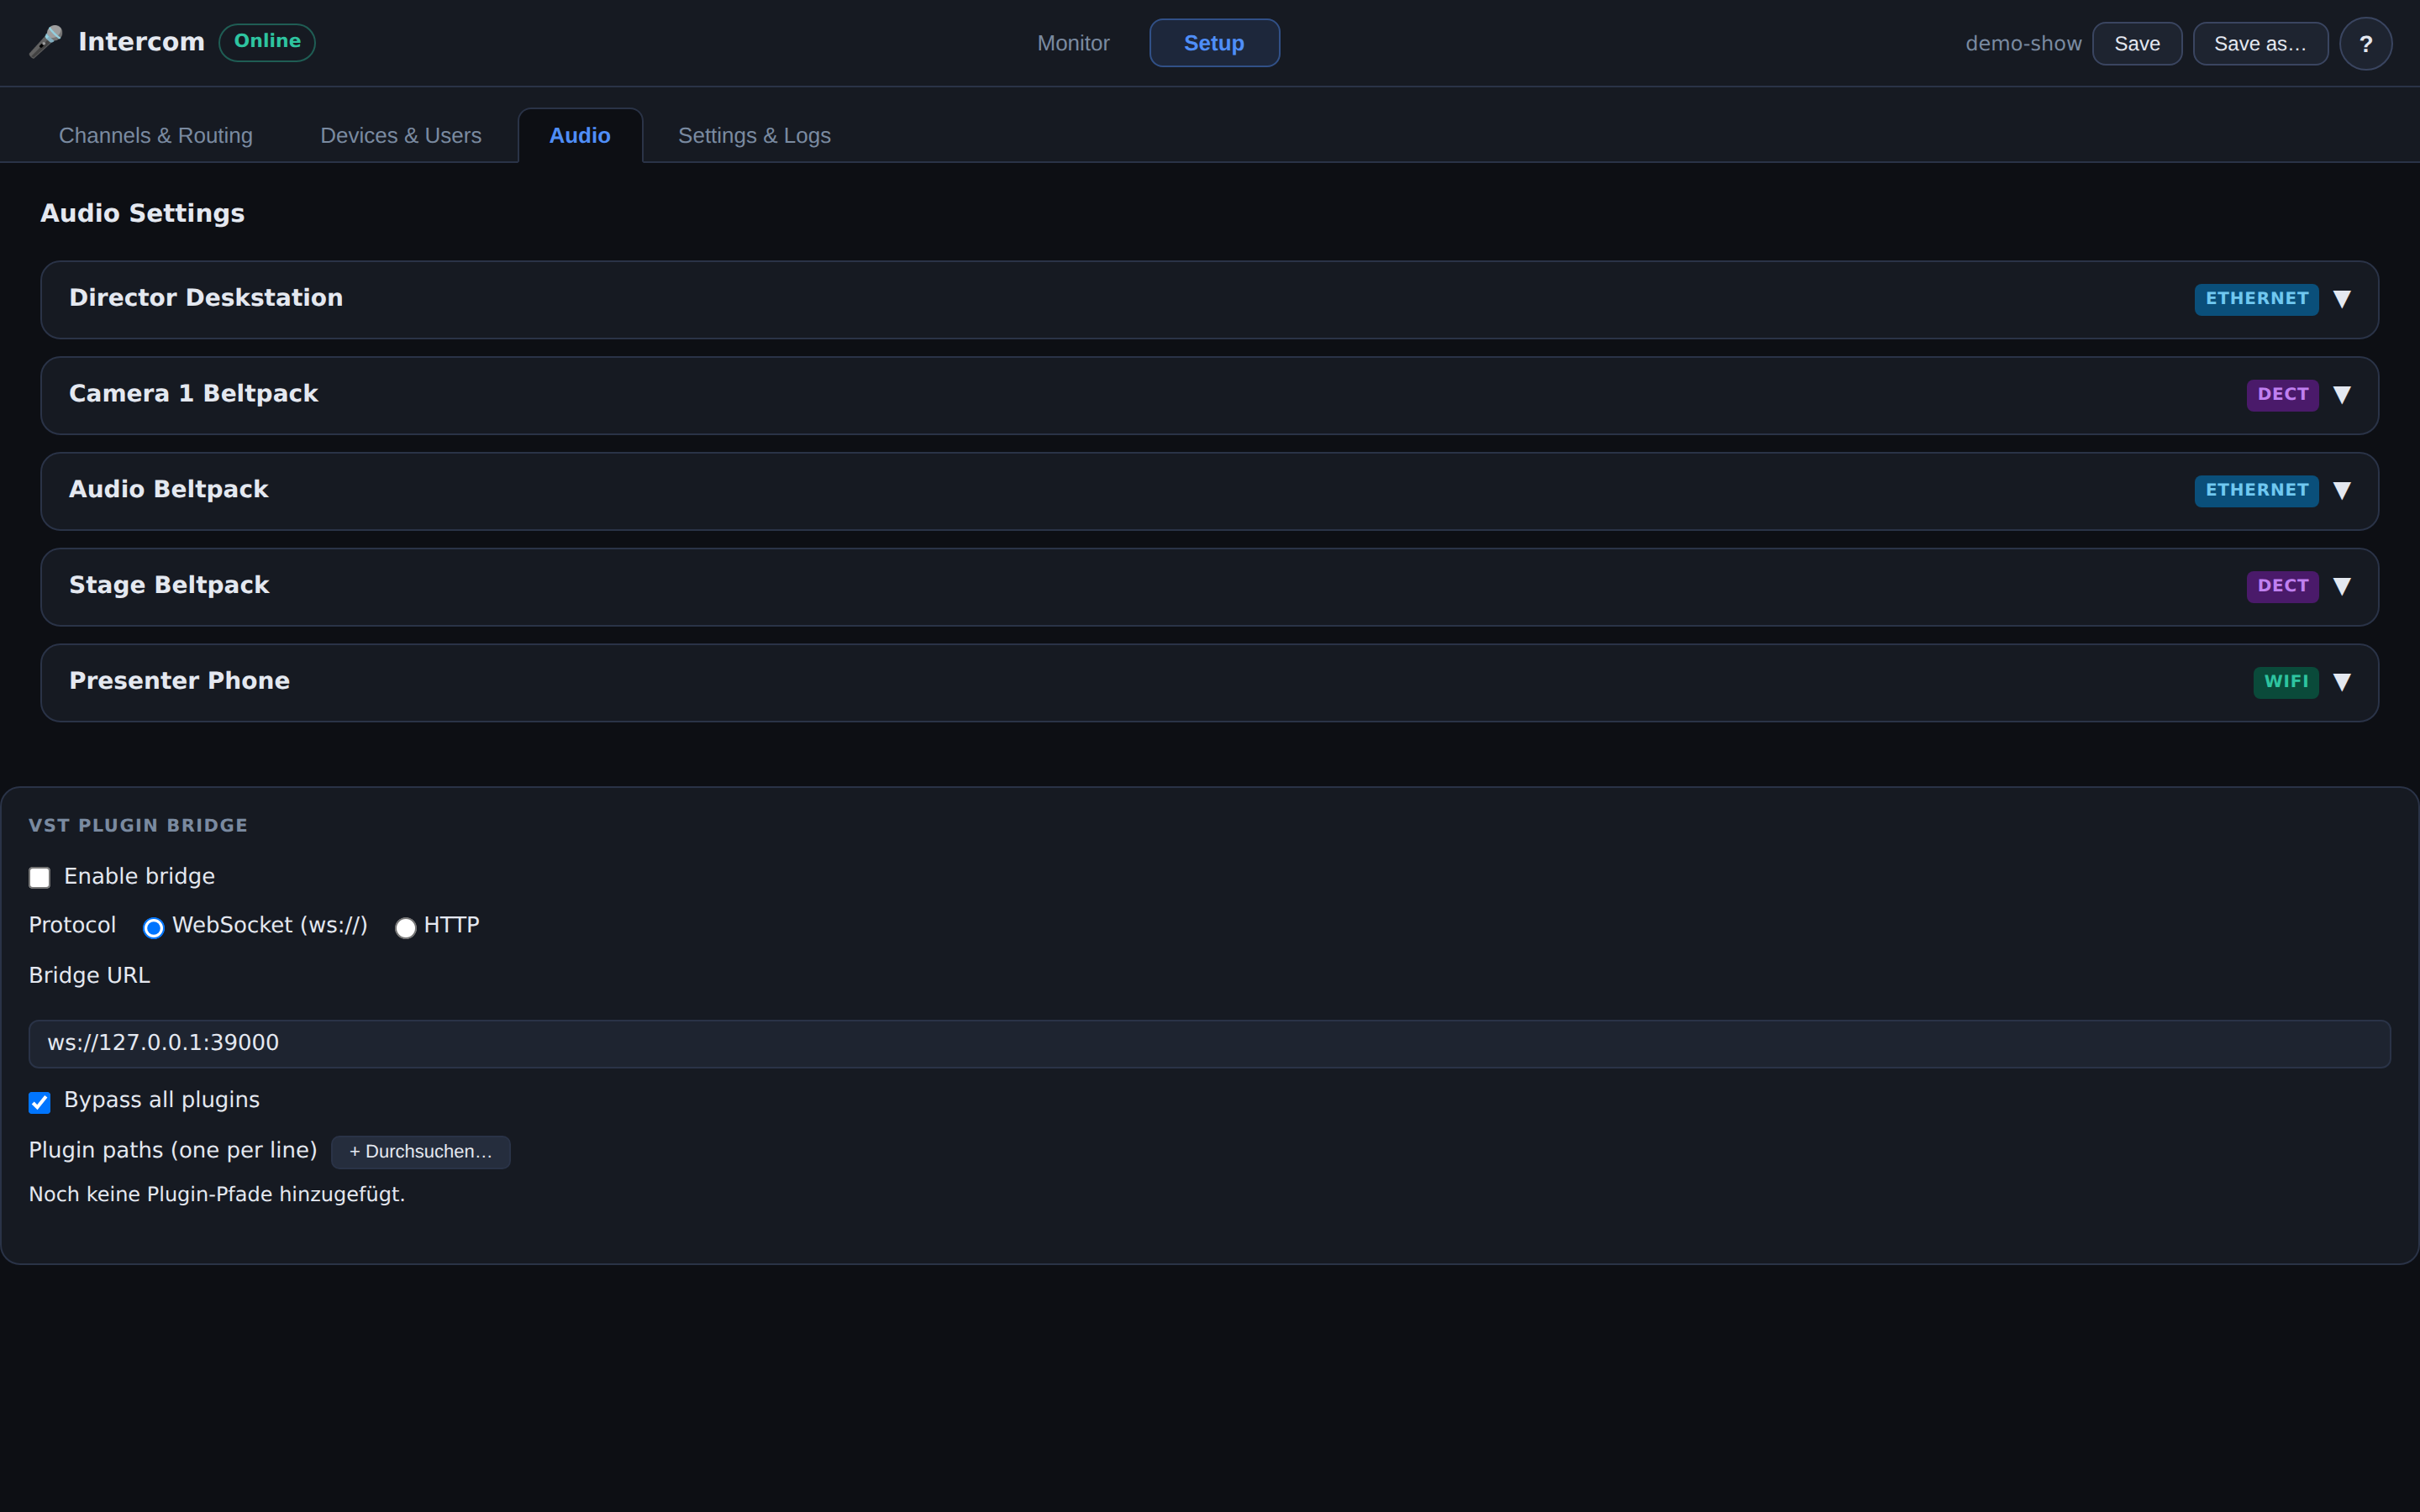Click the demo-show project name

click(x=2023, y=44)
